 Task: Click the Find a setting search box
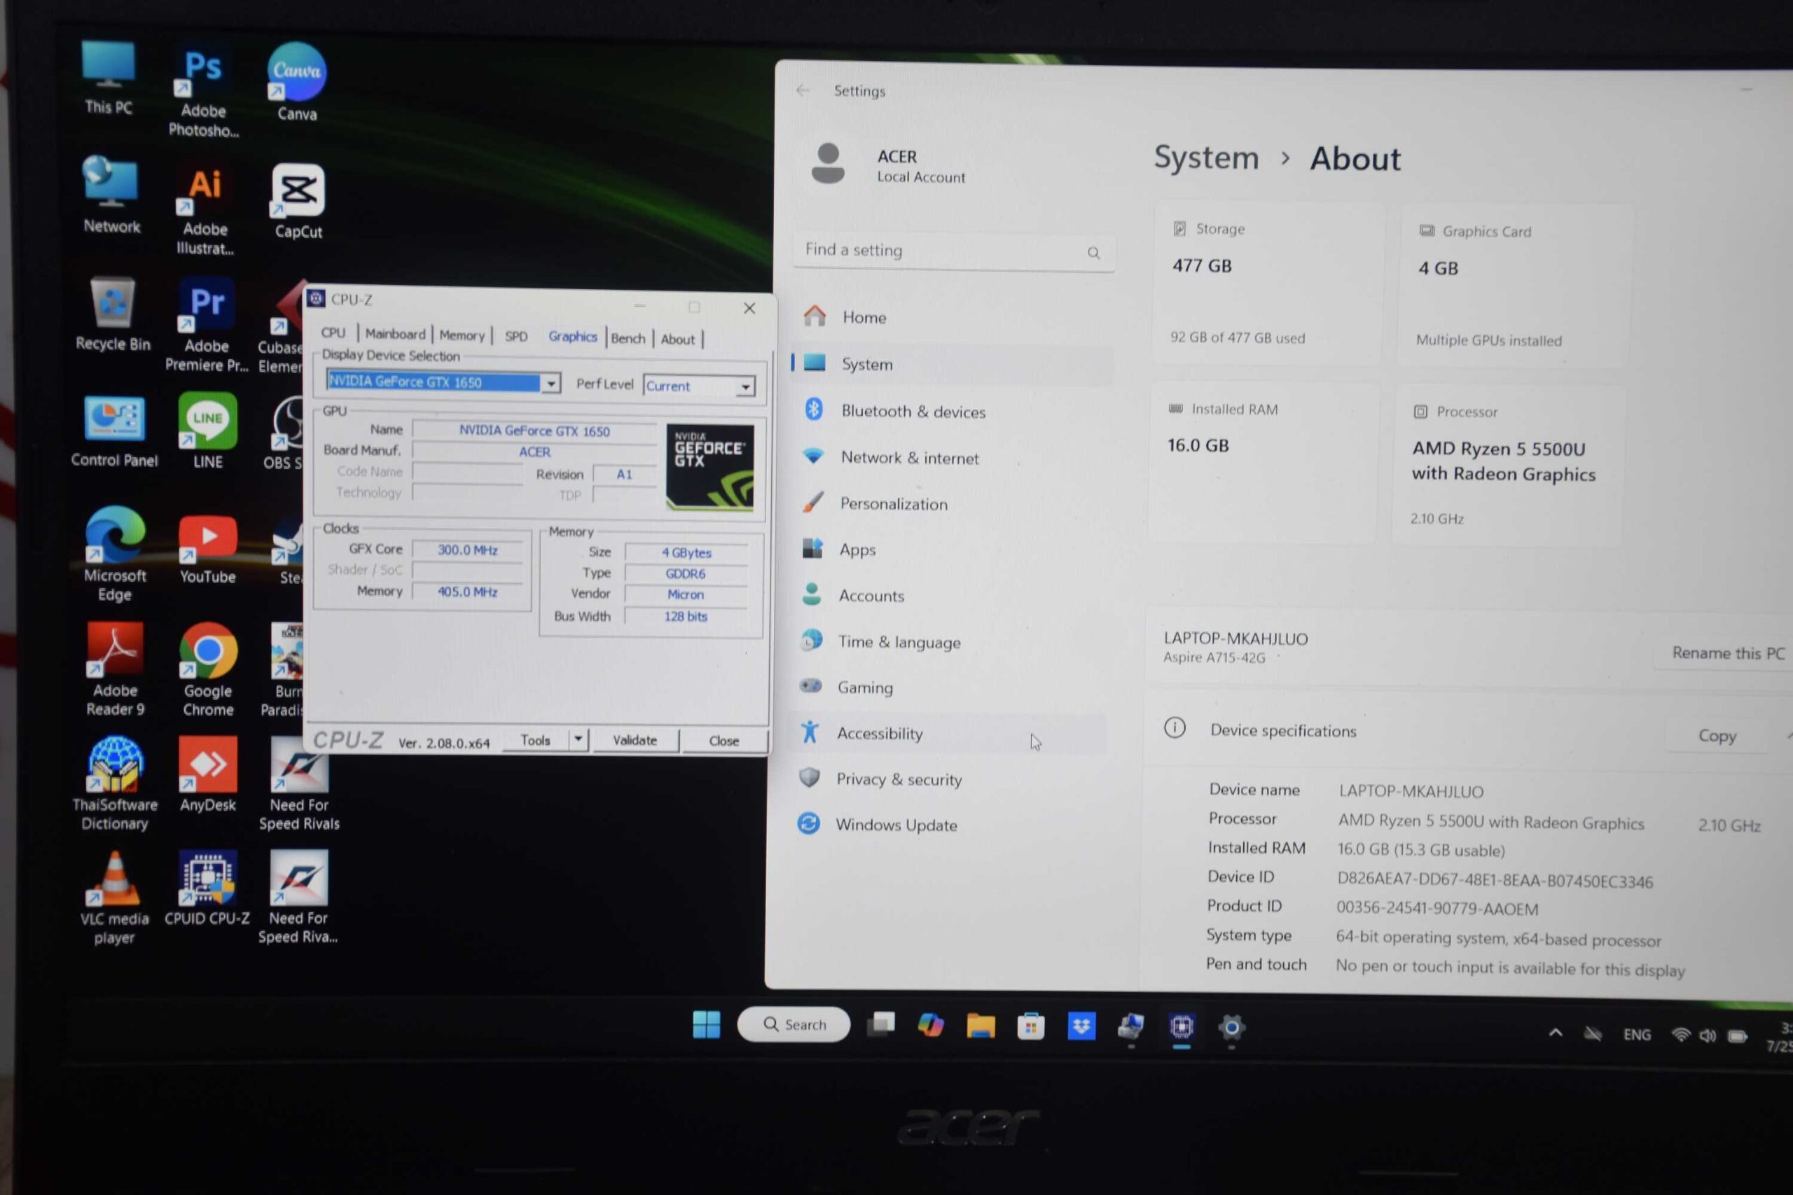click(955, 251)
